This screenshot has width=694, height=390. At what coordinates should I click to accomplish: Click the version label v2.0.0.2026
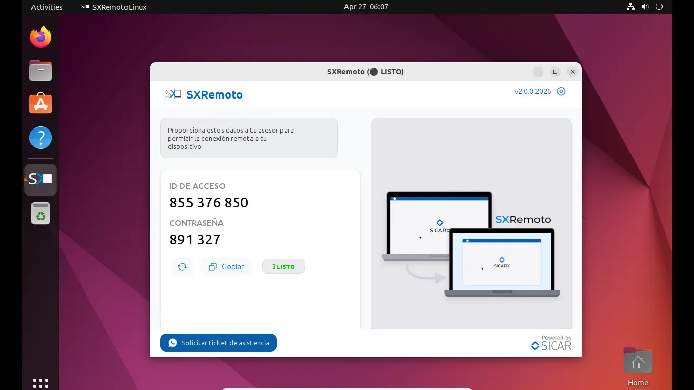[533, 92]
